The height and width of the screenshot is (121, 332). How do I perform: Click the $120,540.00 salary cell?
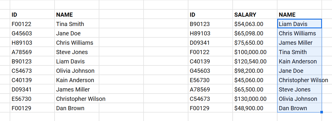[x=250, y=61]
